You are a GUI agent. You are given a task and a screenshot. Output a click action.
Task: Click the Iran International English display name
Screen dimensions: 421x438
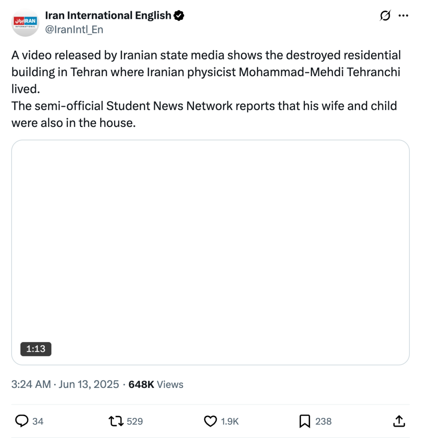point(108,16)
